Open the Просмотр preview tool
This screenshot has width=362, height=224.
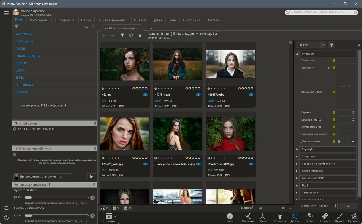(x=354, y=218)
